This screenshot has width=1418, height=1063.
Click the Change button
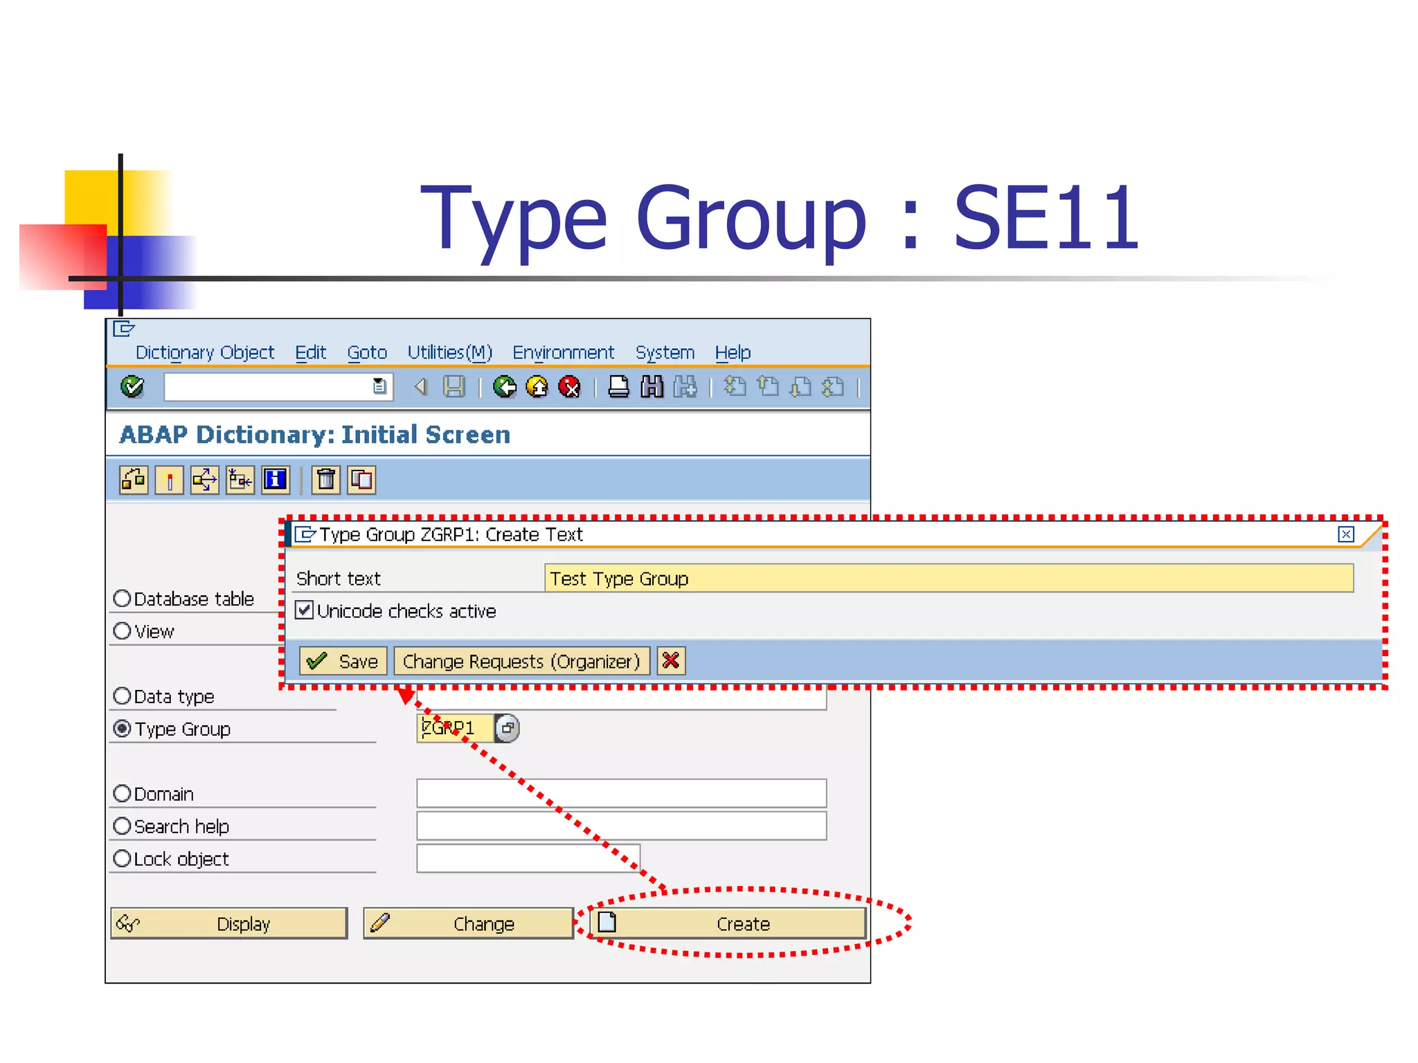tap(469, 924)
